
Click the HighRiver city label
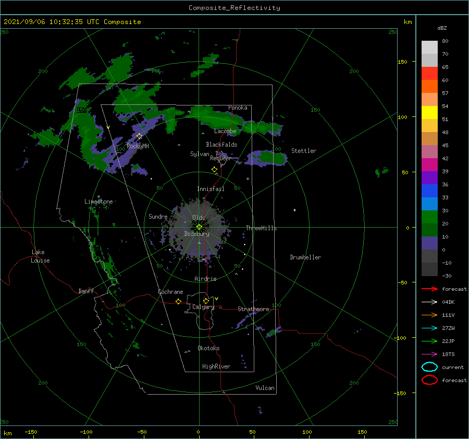coord(216,366)
